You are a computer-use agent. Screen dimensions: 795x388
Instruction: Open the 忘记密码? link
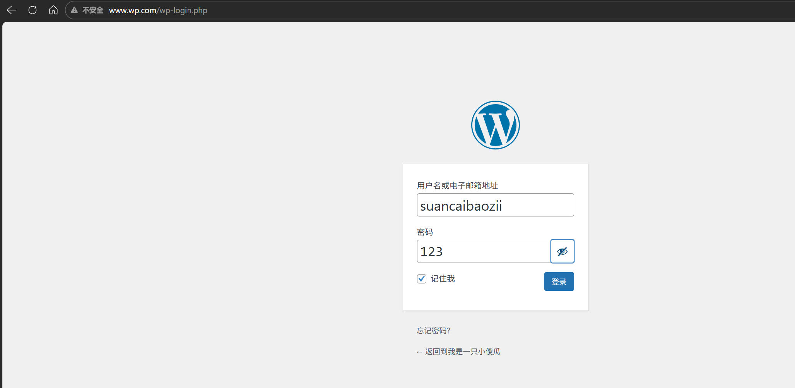coord(433,331)
